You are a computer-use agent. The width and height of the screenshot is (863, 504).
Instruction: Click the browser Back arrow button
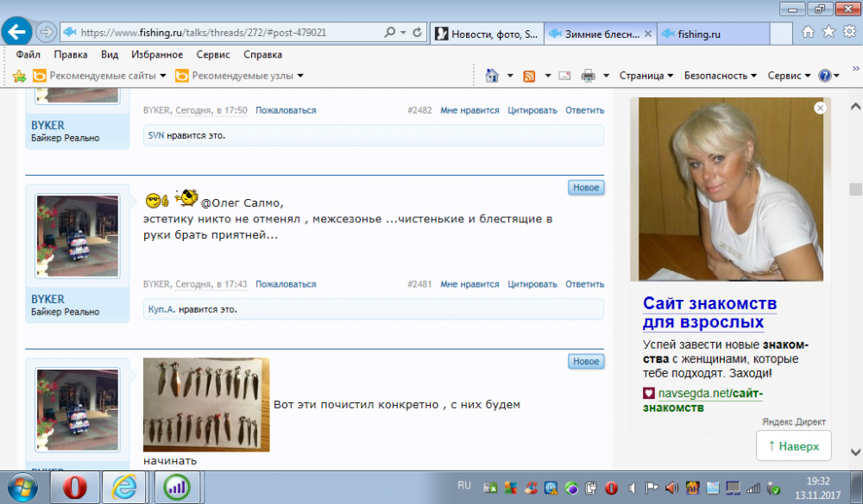(x=17, y=33)
